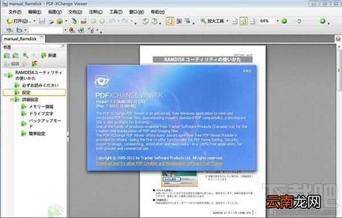Click the Save floppy disk icon
The width and height of the screenshot is (342, 218).
click(x=42, y=21)
